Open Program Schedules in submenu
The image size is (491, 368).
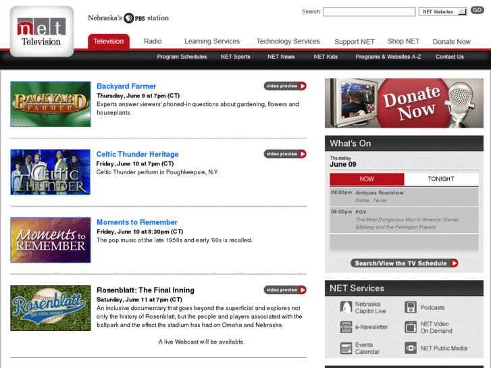pyautogui.click(x=182, y=57)
